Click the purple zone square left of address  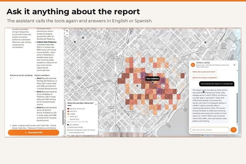coord(143,75)
